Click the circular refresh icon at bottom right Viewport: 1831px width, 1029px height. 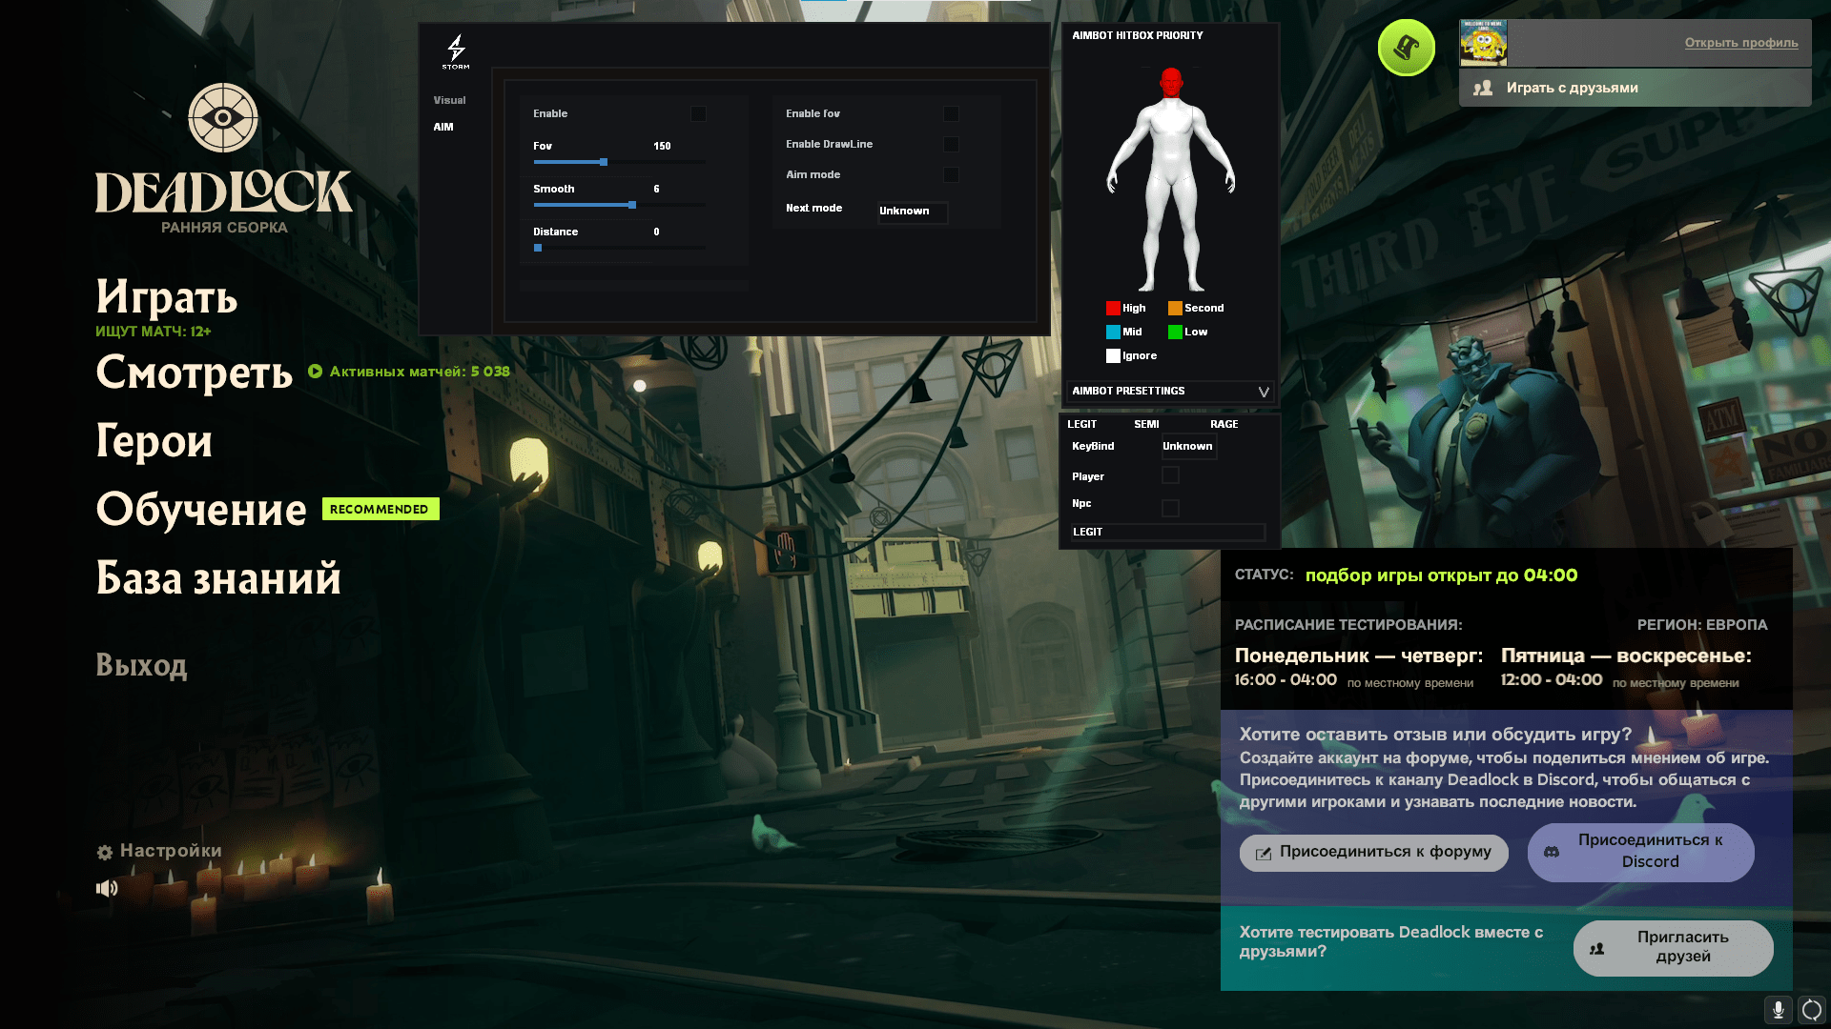pos(1812,1010)
